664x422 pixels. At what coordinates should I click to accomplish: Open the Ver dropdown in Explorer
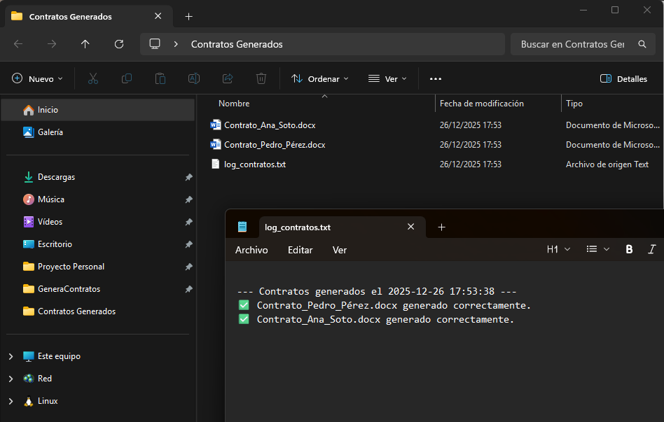click(x=387, y=78)
